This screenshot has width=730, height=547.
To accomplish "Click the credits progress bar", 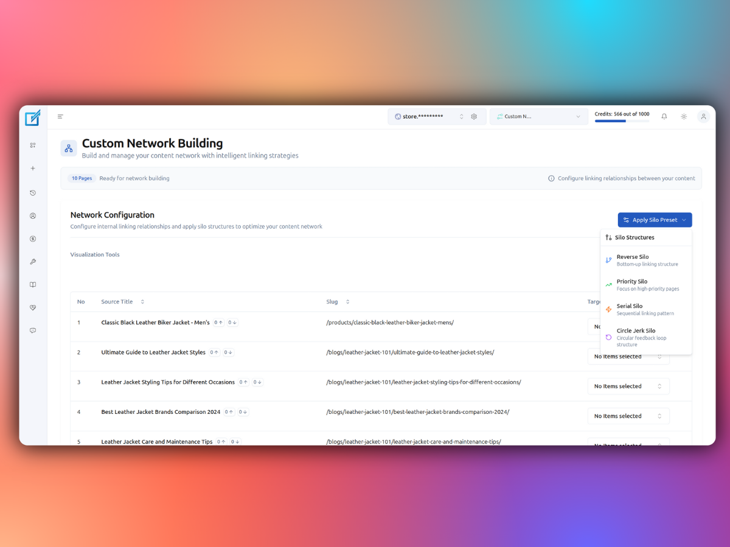I will (622, 121).
